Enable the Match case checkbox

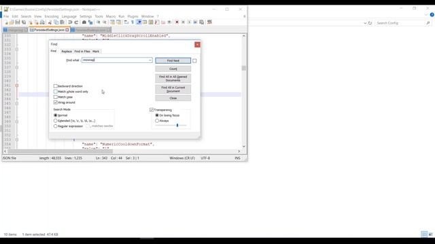click(x=56, y=97)
